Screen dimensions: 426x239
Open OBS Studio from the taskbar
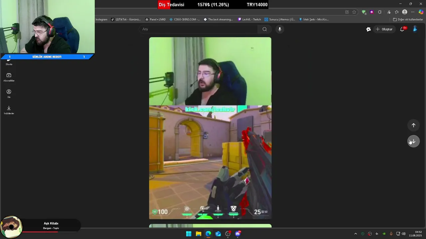click(228, 234)
